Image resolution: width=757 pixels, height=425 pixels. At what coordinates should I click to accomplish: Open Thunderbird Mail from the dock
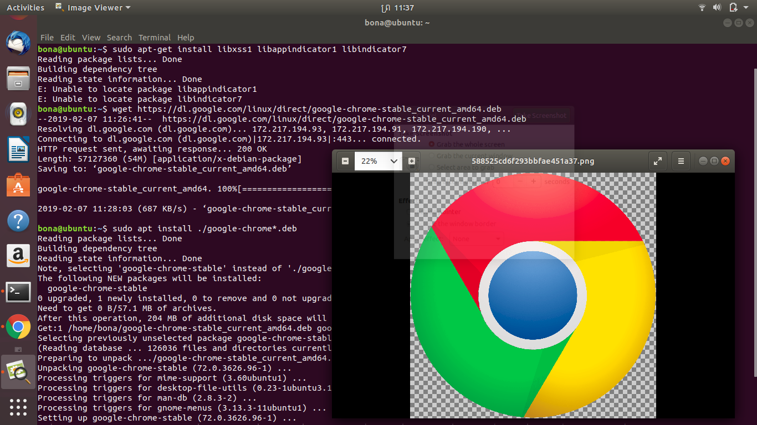18,43
